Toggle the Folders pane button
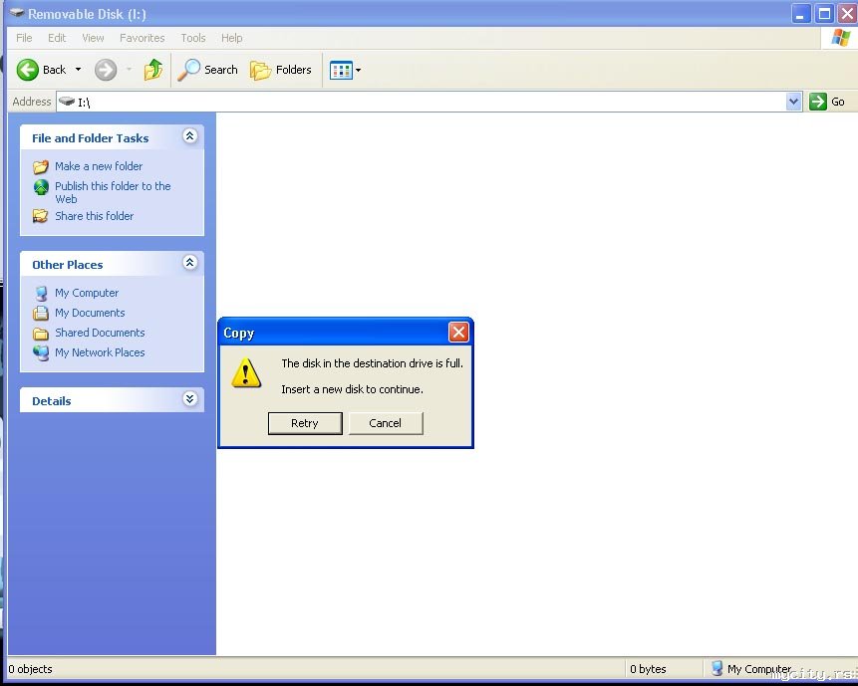This screenshot has height=686, width=858. [x=281, y=70]
